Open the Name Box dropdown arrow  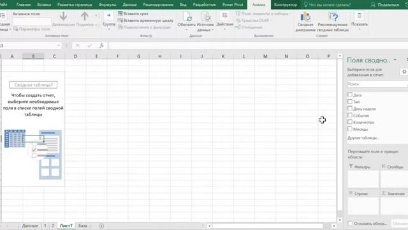point(59,45)
